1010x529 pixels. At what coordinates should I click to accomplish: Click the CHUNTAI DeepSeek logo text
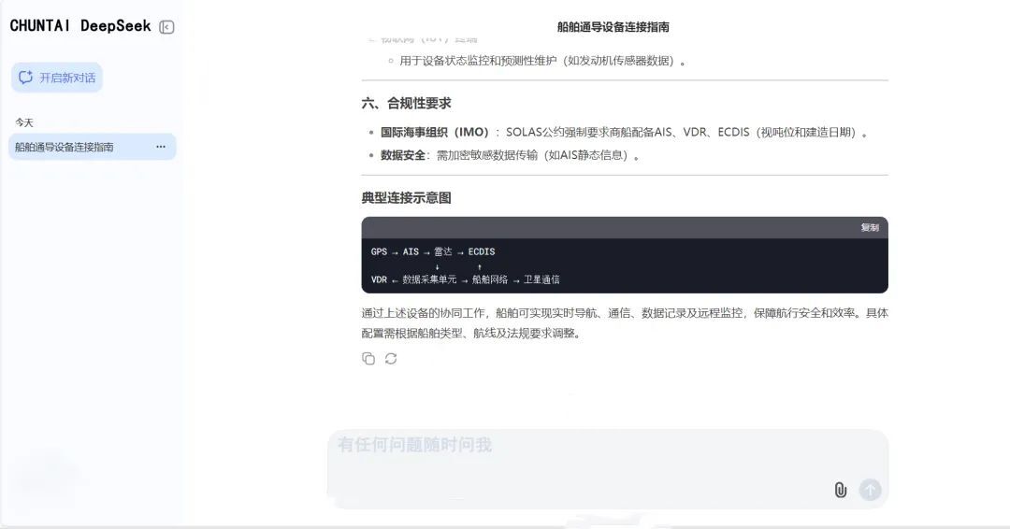[x=80, y=26]
